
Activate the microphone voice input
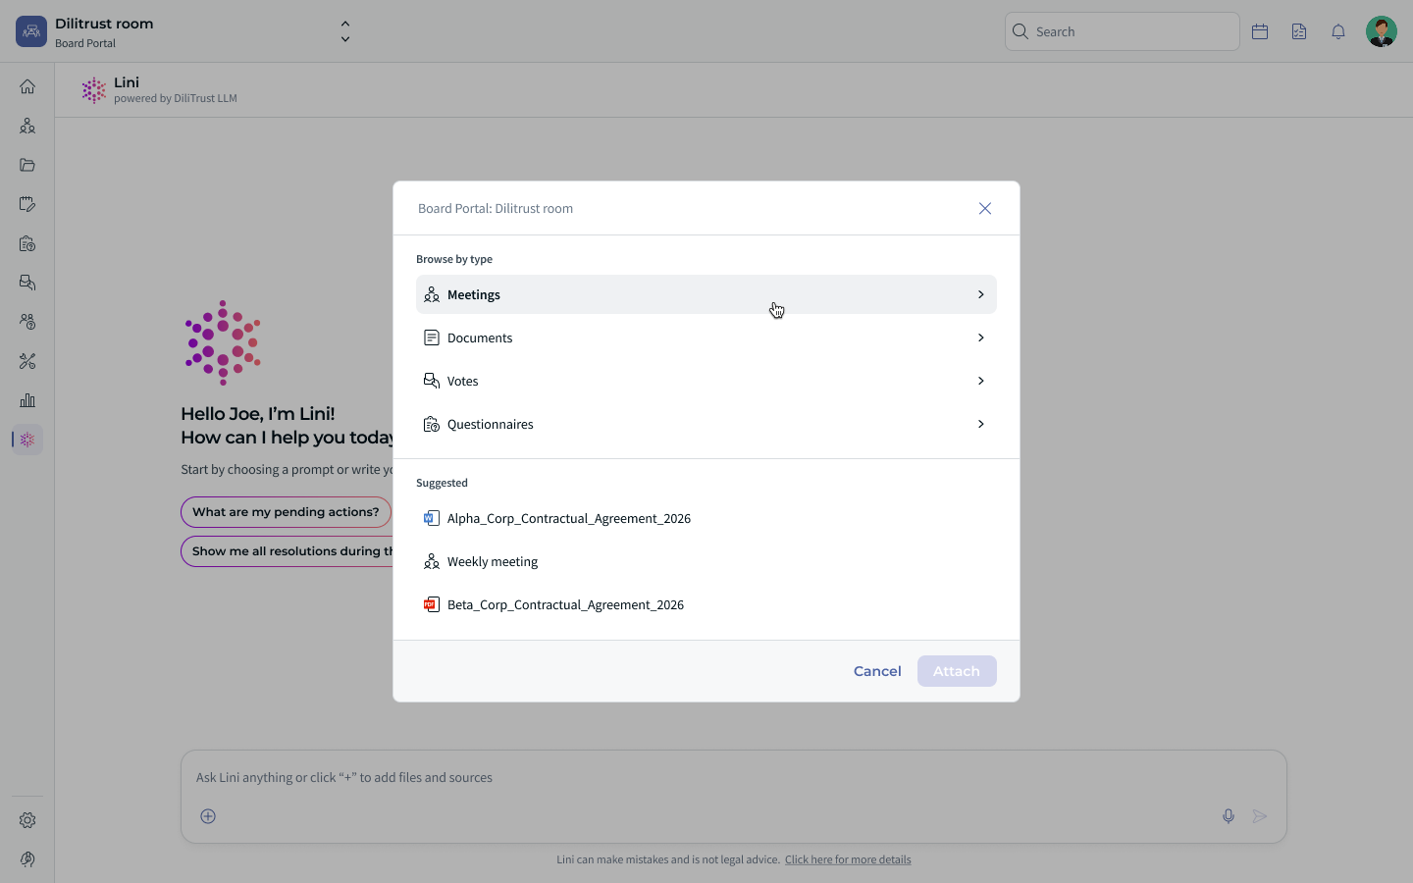click(1229, 816)
